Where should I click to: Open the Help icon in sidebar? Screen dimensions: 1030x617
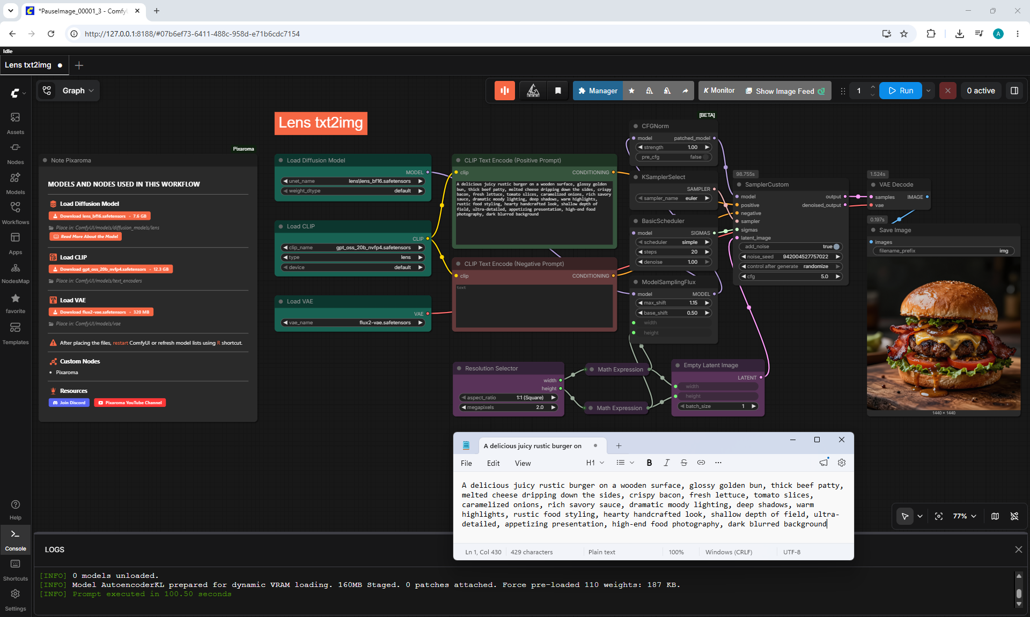coord(15,509)
